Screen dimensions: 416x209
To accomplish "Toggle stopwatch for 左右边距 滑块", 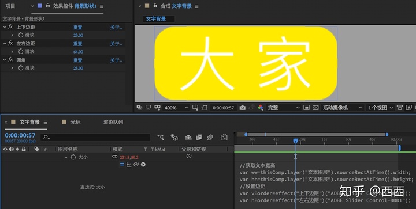I will coord(21,51).
